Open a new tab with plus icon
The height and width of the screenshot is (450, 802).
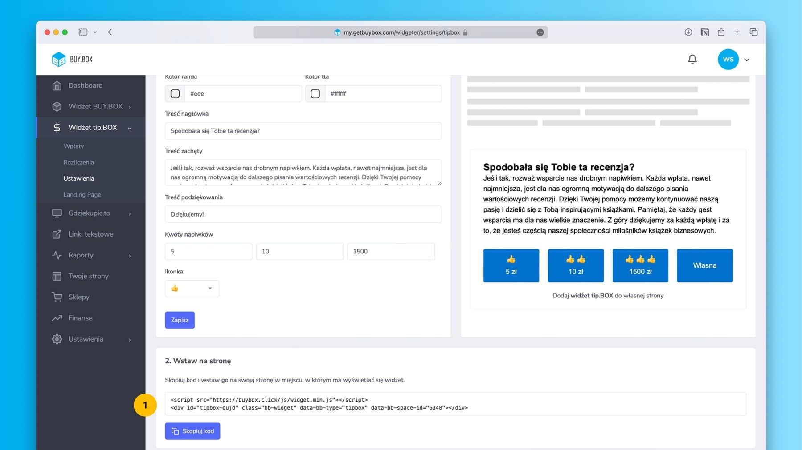click(x=737, y=32)
